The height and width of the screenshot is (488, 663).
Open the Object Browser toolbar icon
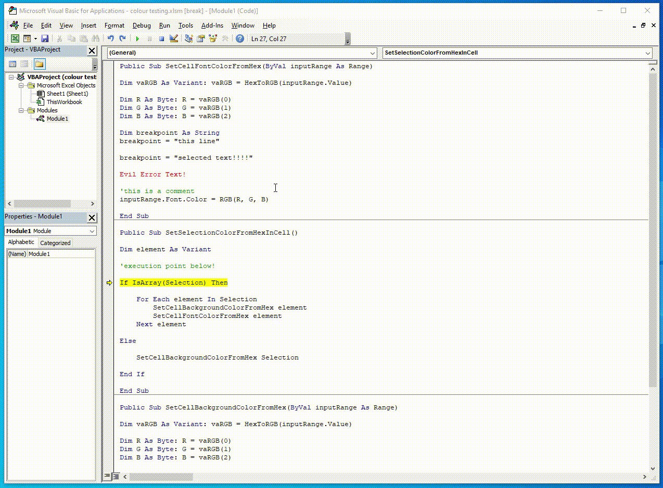(x=213, y=38)
